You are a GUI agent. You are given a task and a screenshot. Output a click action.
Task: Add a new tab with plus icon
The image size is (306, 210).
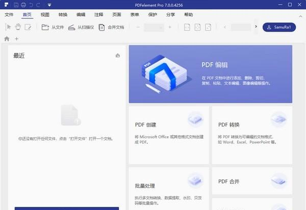(x=17, y=39)
